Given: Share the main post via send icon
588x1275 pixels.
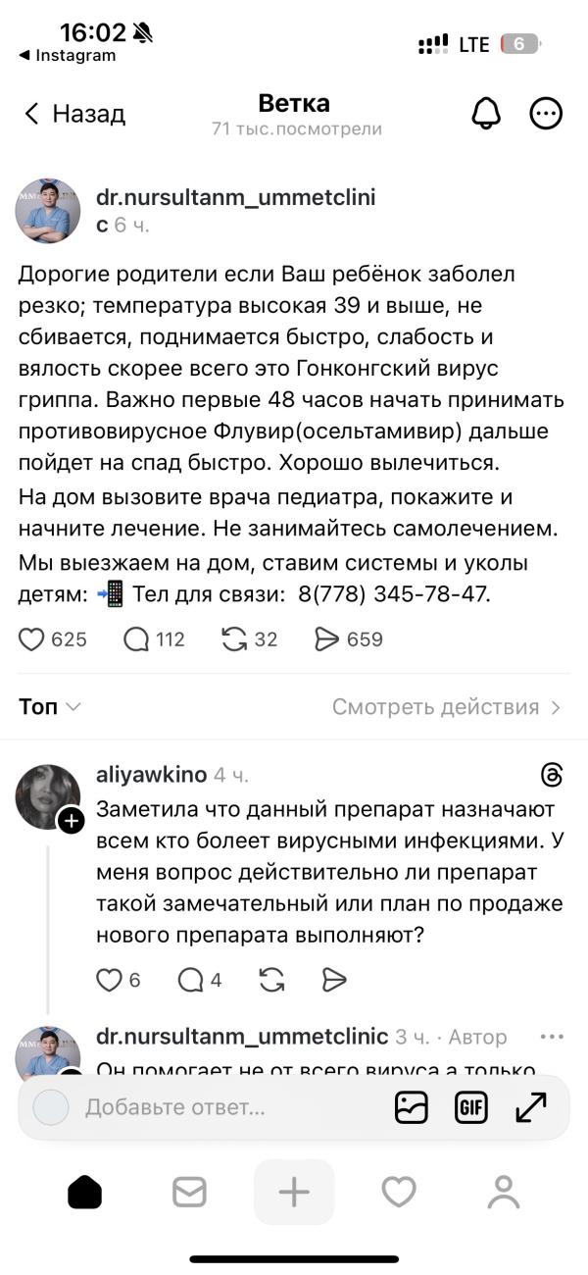Looking at the screenshot, I should pyautogui.click(x=323, y=638).
